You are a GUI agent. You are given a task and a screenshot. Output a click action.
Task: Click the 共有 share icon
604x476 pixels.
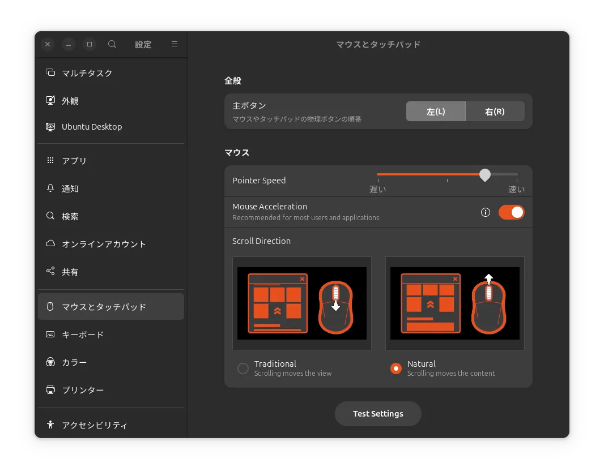point(50,271)
